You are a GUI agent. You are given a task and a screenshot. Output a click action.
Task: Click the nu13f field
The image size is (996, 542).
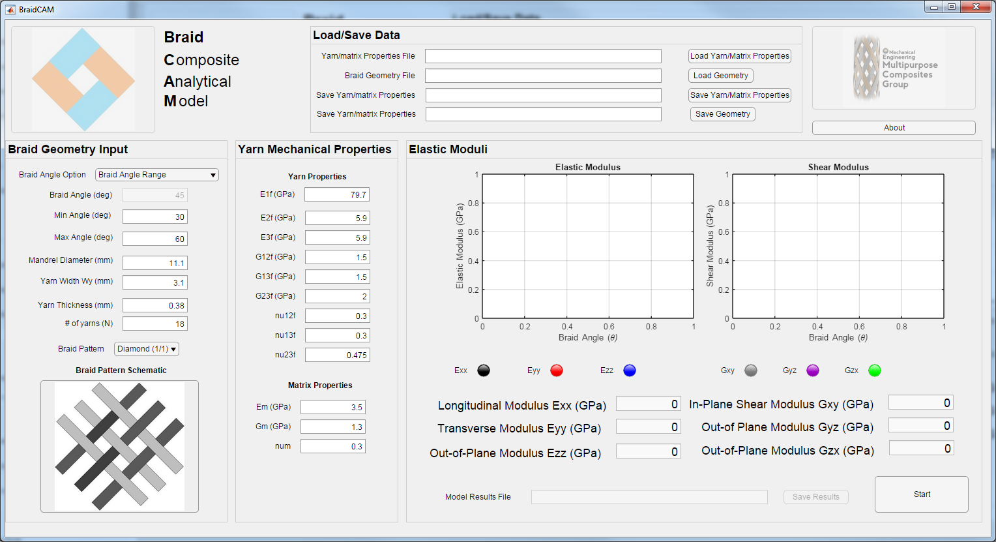click(338, 335)
